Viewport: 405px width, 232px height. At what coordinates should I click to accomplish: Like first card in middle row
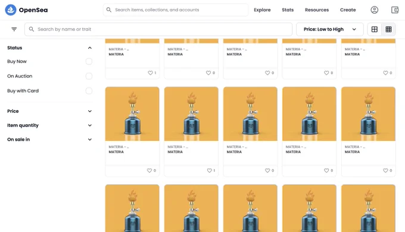(149, 171)
